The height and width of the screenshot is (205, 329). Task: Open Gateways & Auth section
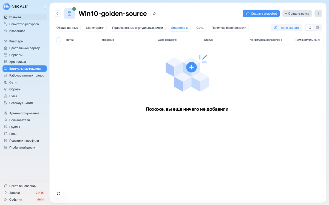[25, 103]
